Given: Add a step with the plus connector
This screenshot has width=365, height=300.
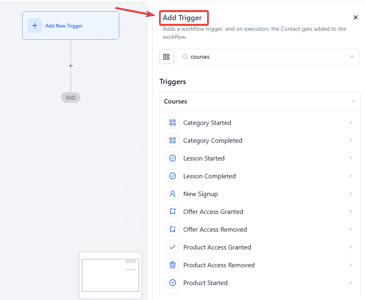Looking at the screenshot, I should click(71, 65).
